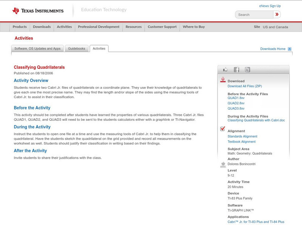This screenshot has height=225, width=302.
Task: Click the During the Activity heading
Action: [32, 127]
